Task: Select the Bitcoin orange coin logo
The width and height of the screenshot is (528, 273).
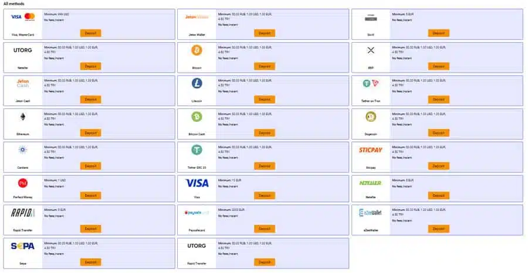Action: [197, 50]
